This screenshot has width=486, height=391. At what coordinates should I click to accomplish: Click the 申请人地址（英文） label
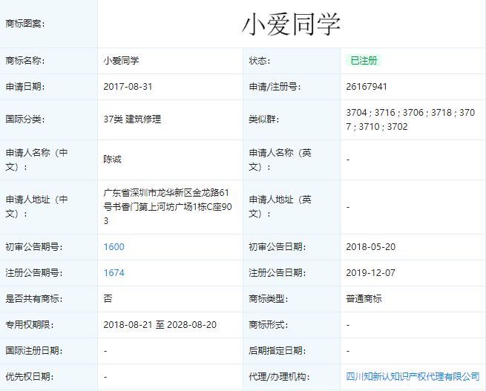coord(280,206)
